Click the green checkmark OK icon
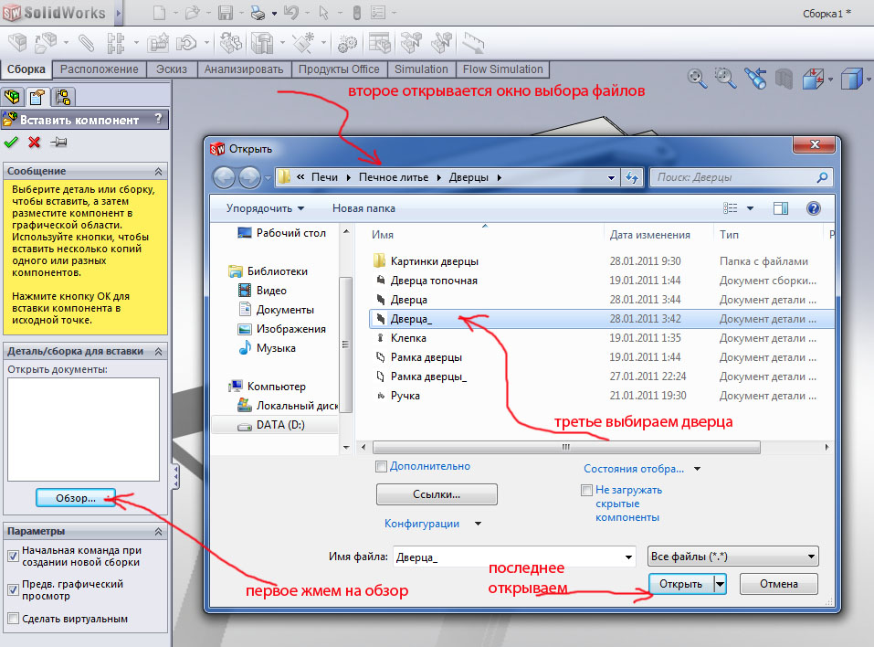The width and height of the screenshot is (874, 647). coord(11,142)
